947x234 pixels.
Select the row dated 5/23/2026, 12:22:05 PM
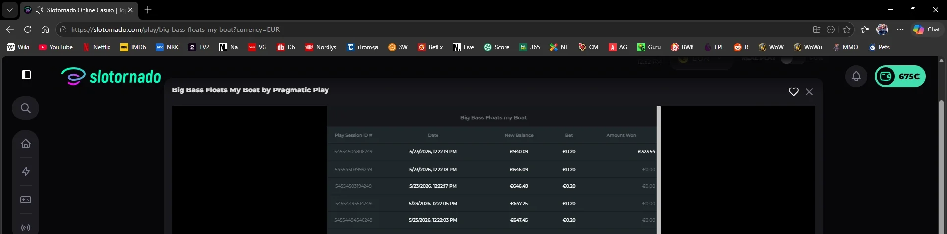click(492, 203)
